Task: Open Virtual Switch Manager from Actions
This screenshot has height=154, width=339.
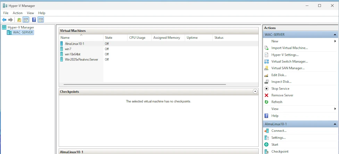Action: coord(289,61)
